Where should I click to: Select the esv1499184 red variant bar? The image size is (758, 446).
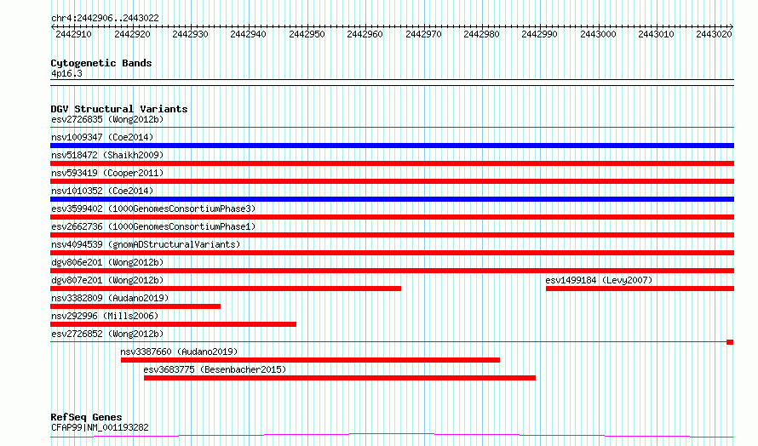[640, 289]
